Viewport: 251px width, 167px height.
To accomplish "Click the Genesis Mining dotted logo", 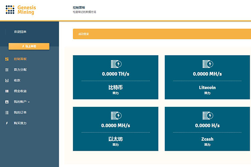I will pyautogui.click(x=10, y=10).
